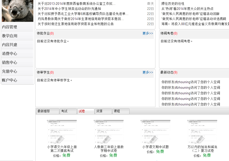Switch to the 最新推荐 tab
229x161 pixels.
click(44, 111)
